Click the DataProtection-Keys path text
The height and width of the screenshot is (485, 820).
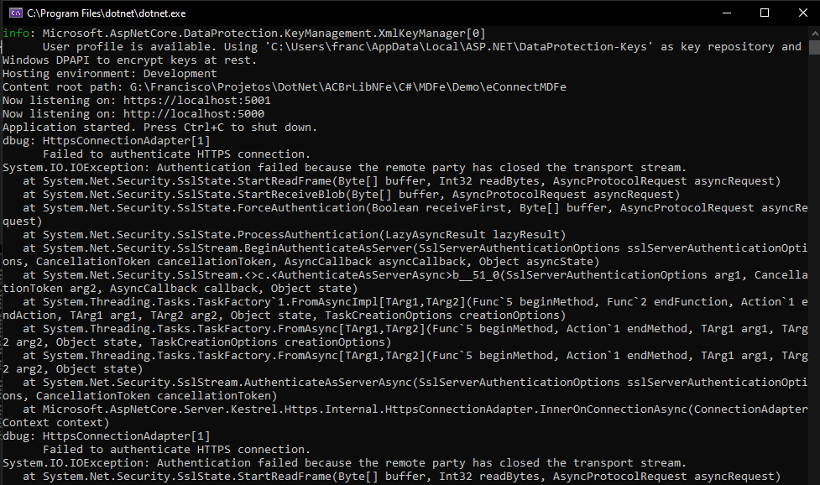459,47
